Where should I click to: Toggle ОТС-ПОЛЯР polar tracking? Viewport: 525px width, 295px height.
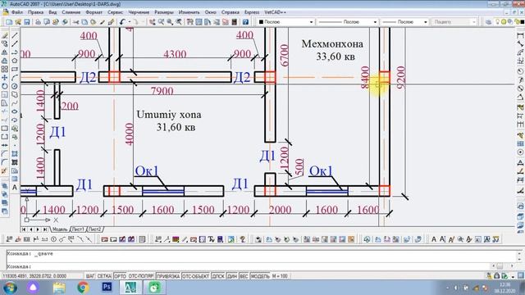[x=141, y=276]
